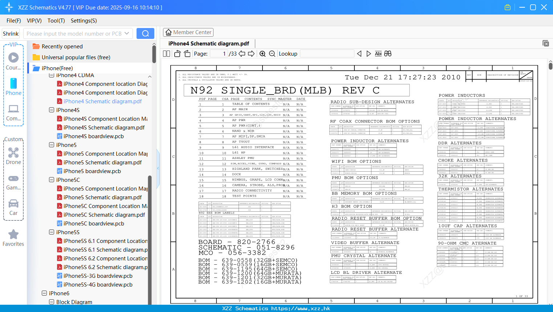Click the XZZ star logo in title bar
Screen dimensions: 553x312
click(9, 7)
